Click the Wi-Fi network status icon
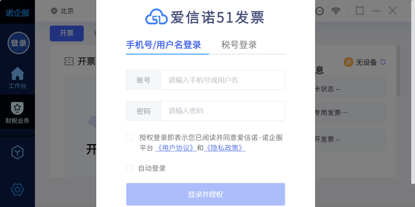Image resolution: width=415 pixels, height=207 pixels. coord(335,11)
